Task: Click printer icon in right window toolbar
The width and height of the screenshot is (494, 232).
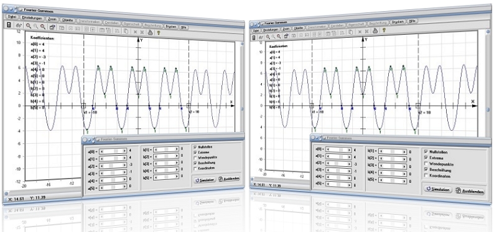Action: [x=375, y=30]
